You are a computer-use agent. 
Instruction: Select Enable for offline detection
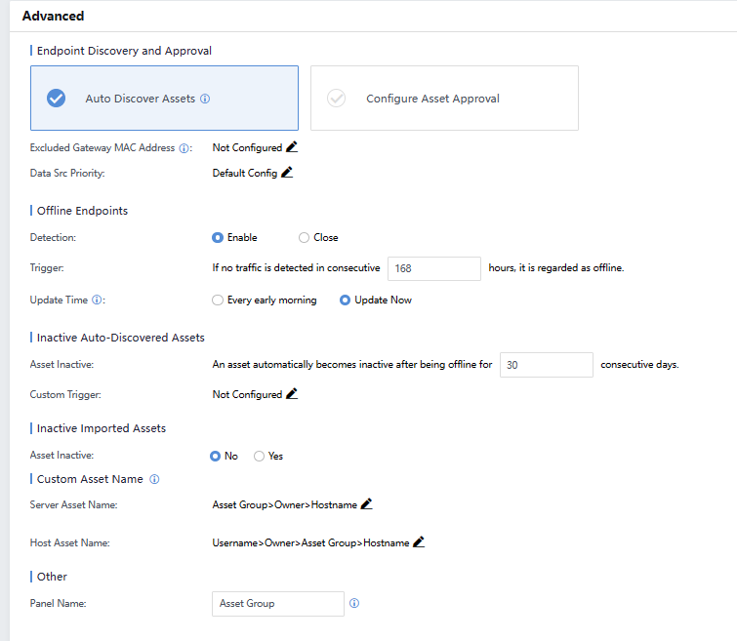pyautogui.click(x=218, y=237)
